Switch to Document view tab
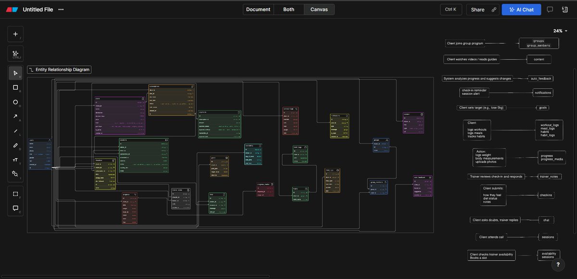Viewport: 577px width, 279px height. click(x=258, y=9)
